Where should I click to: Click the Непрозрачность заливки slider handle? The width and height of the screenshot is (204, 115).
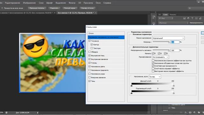coord(169,50)
